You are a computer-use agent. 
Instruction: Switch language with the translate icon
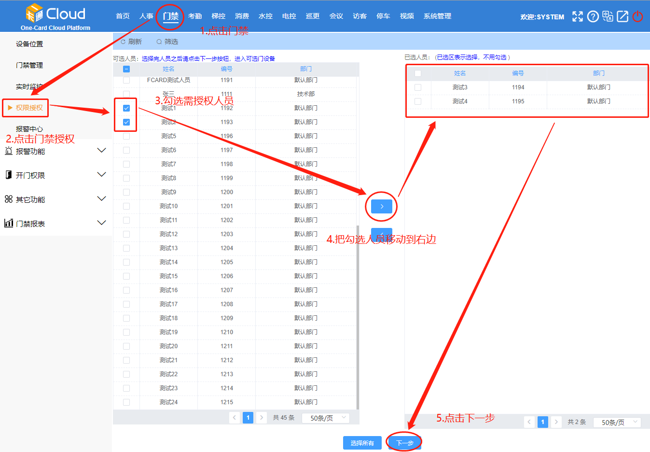point(608,16)
